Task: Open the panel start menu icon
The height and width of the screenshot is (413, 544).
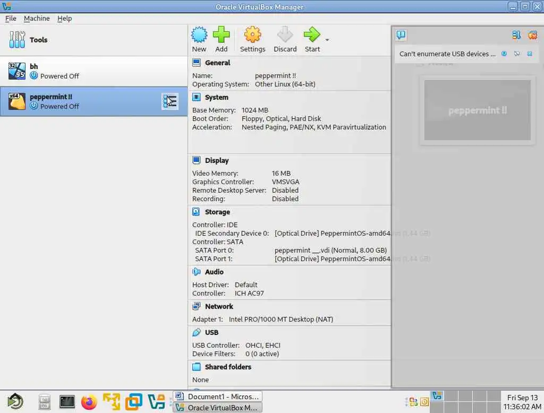Action: pos(15,401)
